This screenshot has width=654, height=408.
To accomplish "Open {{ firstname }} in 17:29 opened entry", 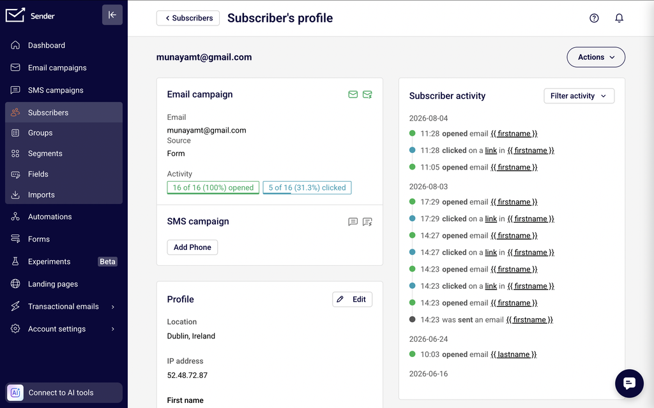I will pos(514,202).
